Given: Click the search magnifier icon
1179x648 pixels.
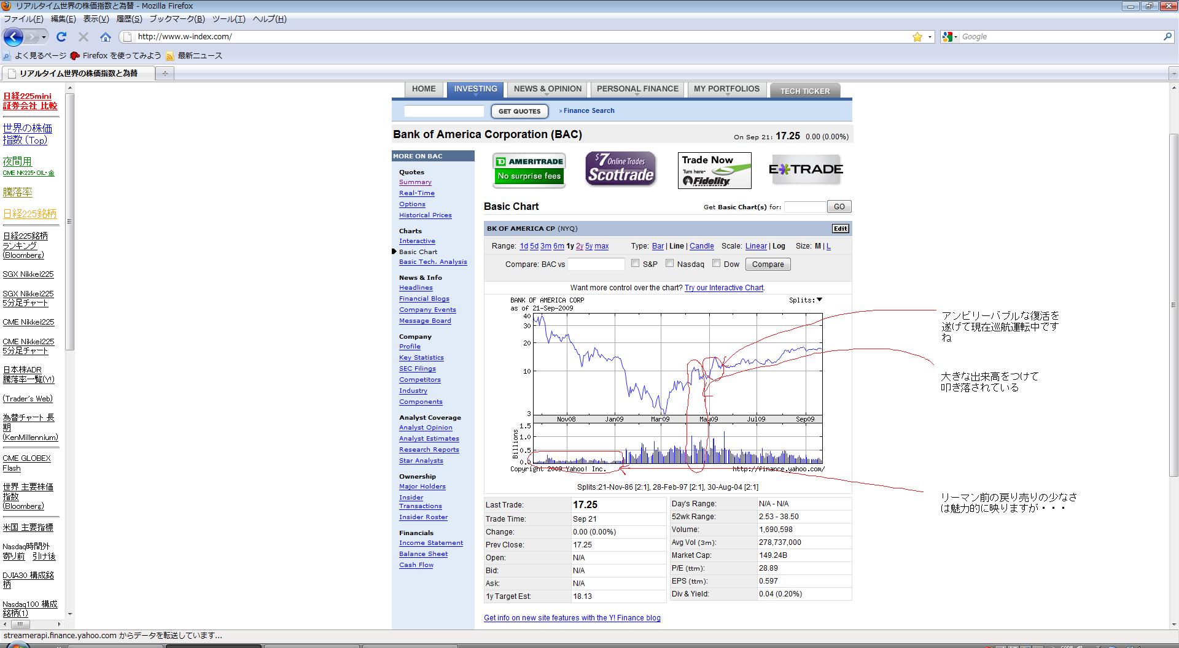Looking at the screenshot, I should point(1167,37).
